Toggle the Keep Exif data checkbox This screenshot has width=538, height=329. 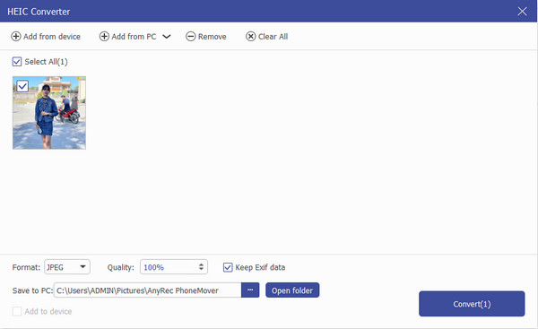[x=228, y=267]
